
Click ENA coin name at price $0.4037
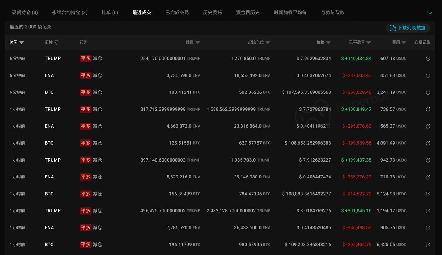click(x=49, y=75)
